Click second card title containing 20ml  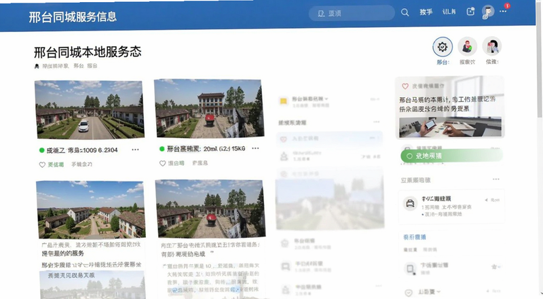coord(206,148)
